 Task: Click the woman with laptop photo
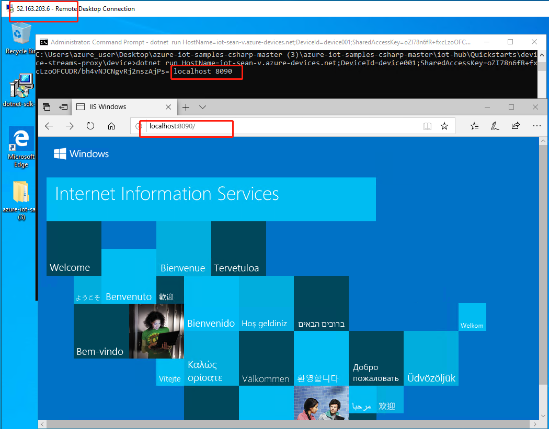[156, 331]
